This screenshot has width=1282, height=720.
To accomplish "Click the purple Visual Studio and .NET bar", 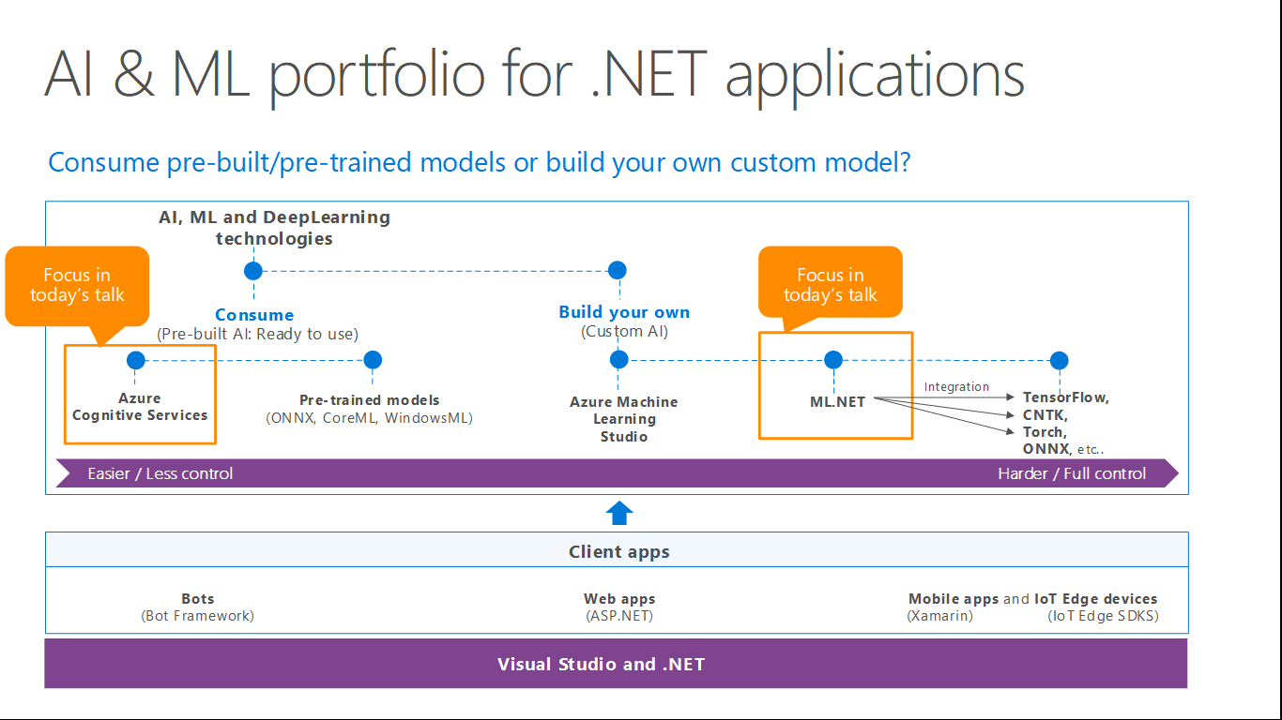I will click(x=616, y=664).
